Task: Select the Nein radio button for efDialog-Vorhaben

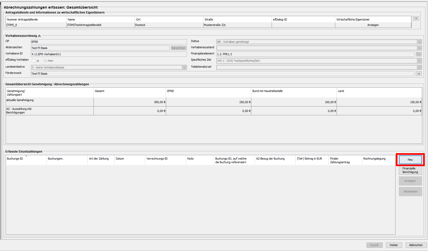Action: point(45,61)
